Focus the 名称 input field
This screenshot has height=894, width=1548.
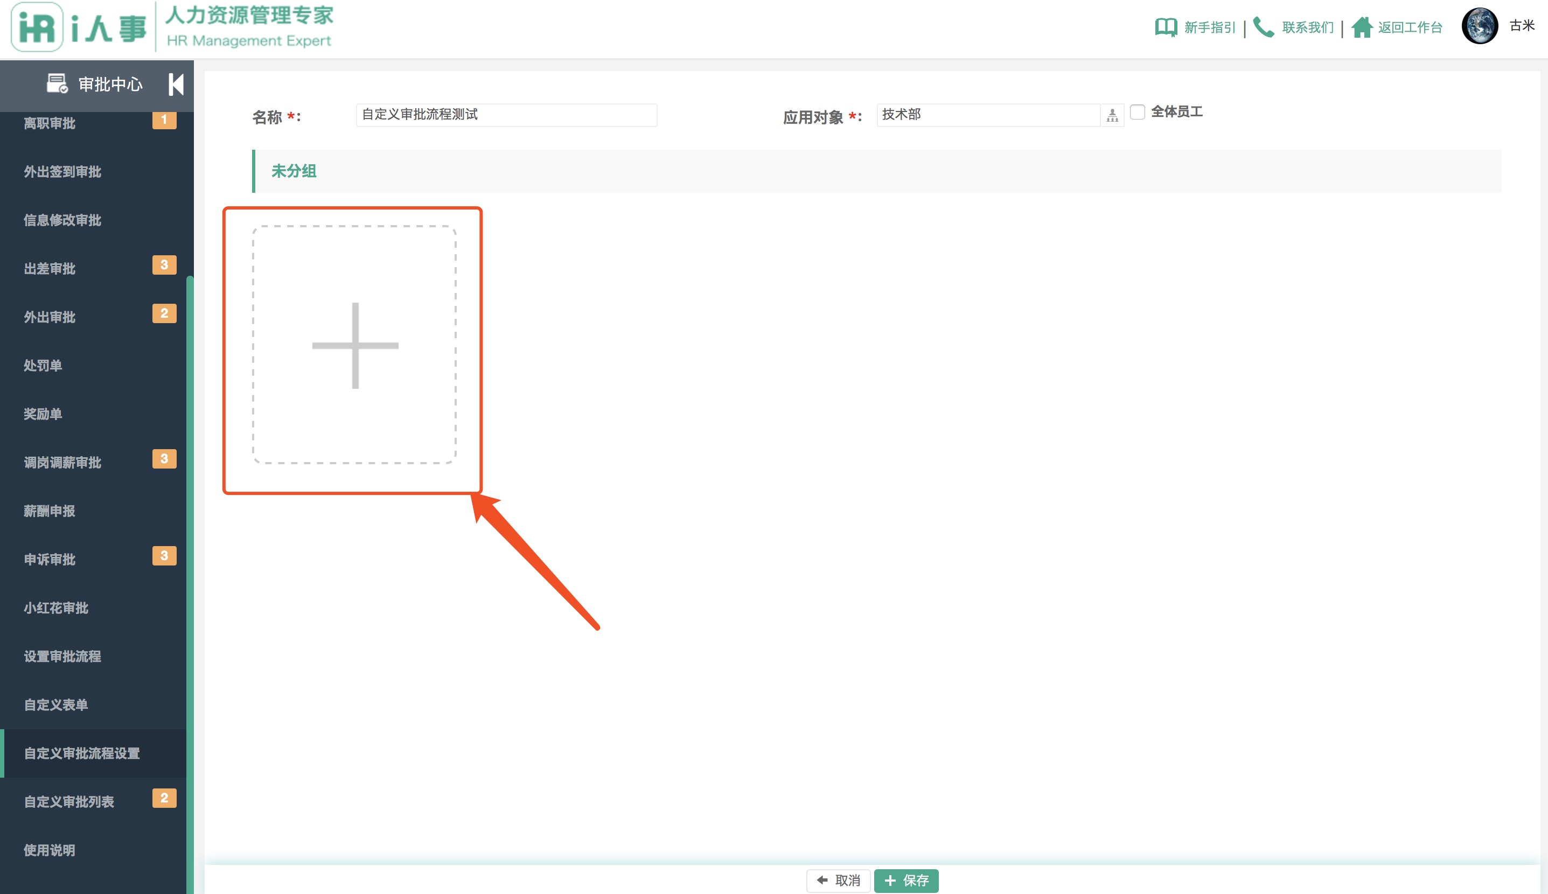507,115
